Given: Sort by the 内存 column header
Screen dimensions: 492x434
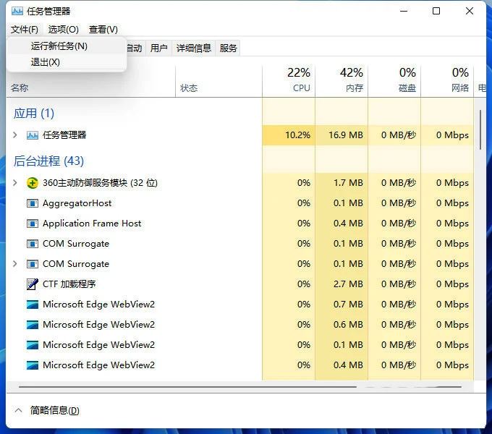Looking at the screenshot, I should click(x=342, y=81).
